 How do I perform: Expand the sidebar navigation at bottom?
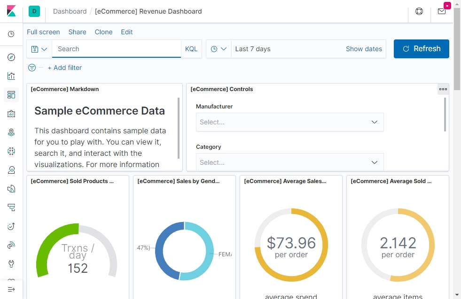(11, 290)
